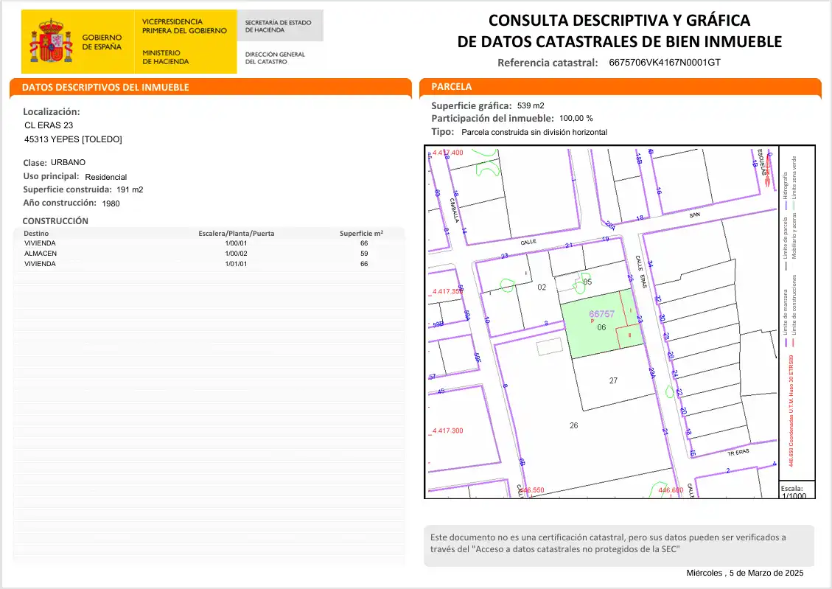This screenshot has height=589, width=832.
Task: Click parcel '05' on the map
Action: tap(587, 282)
